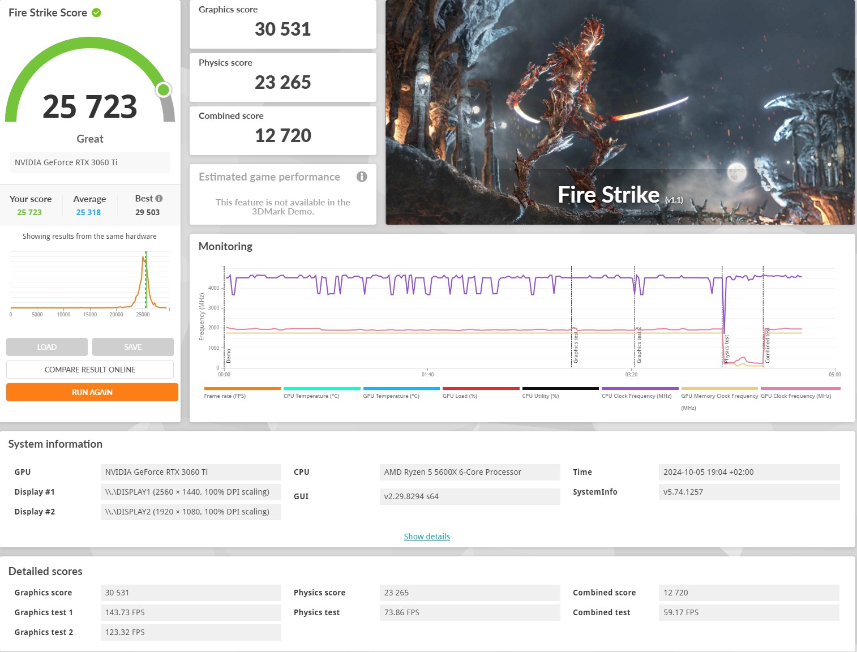Click the Time value 2024-10-05 19:04
This screenshot has width=857, height=652.
(749, 472)
